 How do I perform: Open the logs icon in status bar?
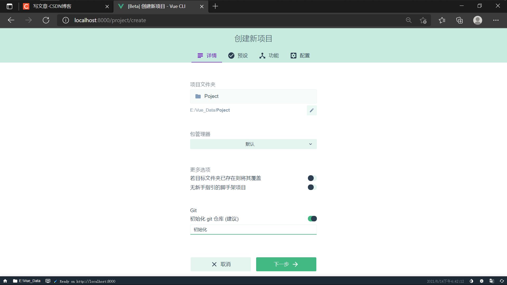[x=48, y=281]
